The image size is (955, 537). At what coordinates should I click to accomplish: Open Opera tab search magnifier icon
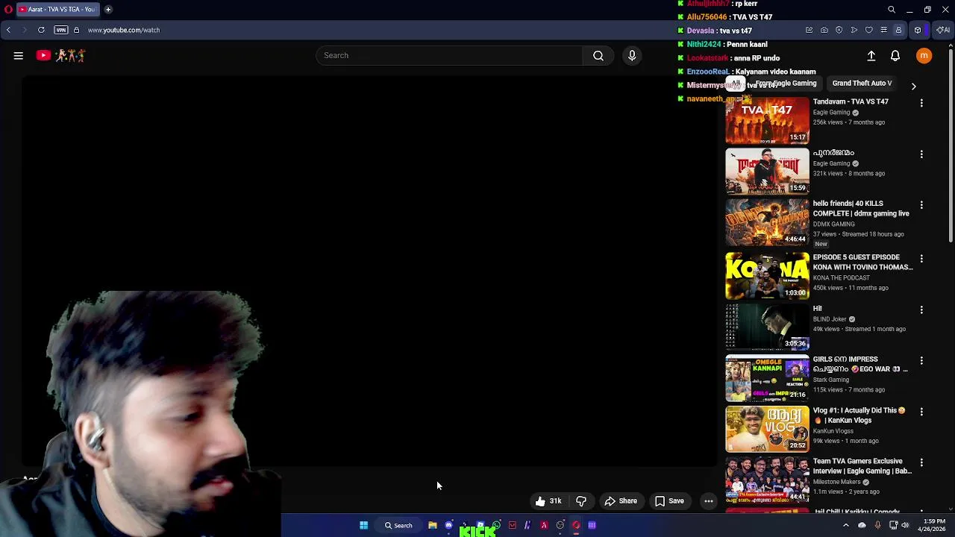pos(892,10)
